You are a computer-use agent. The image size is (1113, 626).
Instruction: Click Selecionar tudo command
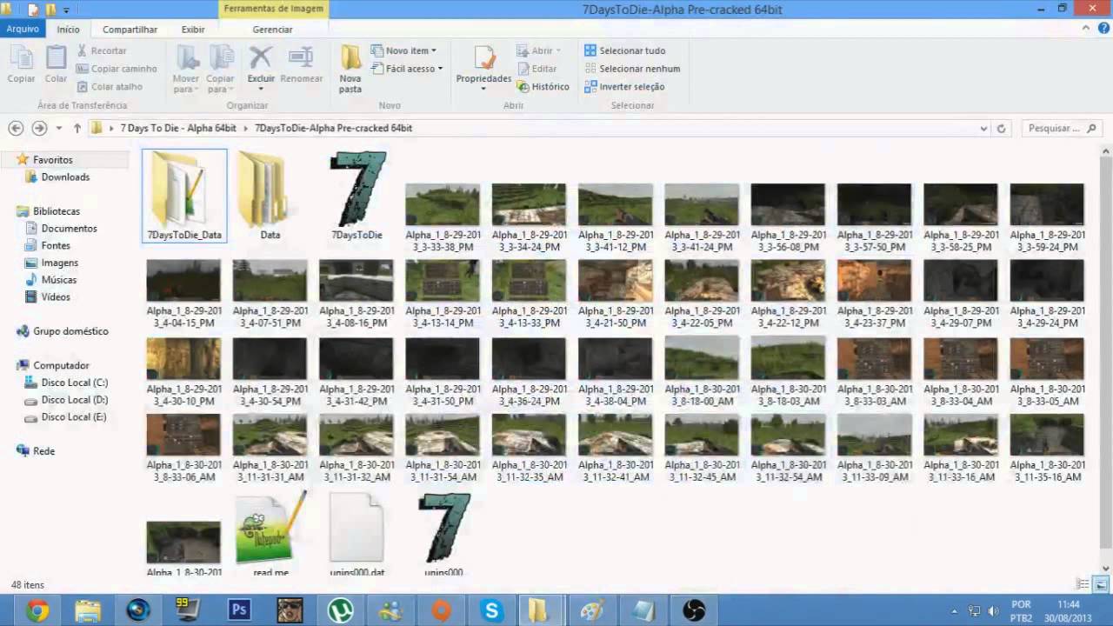tap(624, 50)
